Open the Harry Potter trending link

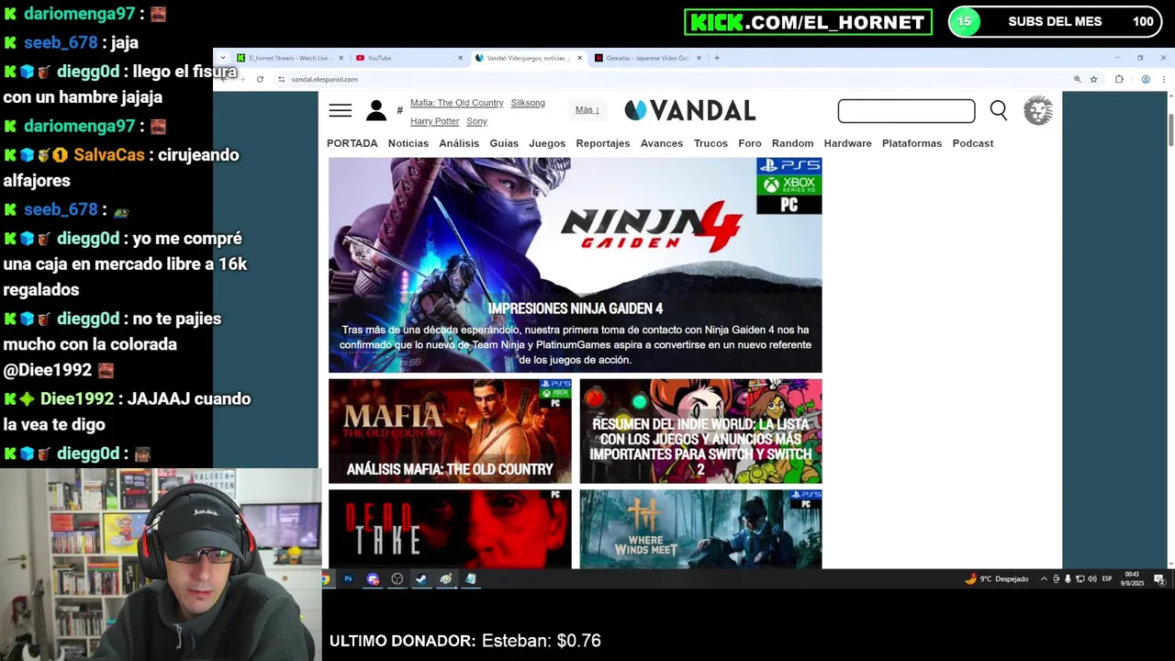(x=434, y=121)
